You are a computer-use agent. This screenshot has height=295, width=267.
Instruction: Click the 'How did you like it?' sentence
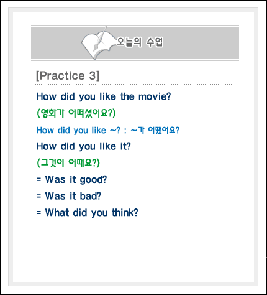(84, 146)
